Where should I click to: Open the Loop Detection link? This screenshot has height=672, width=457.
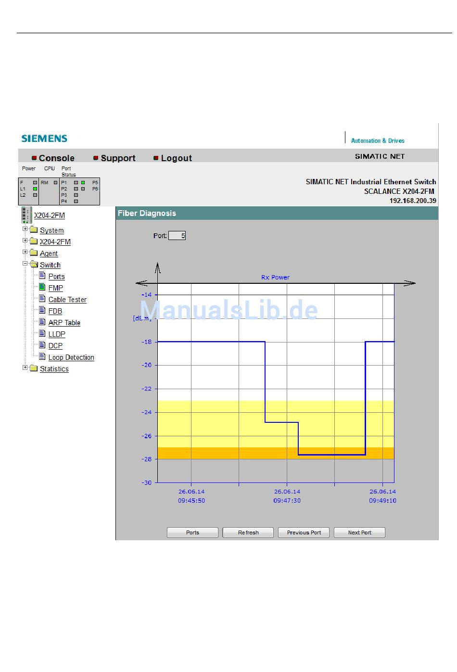(x=71, y=357)
